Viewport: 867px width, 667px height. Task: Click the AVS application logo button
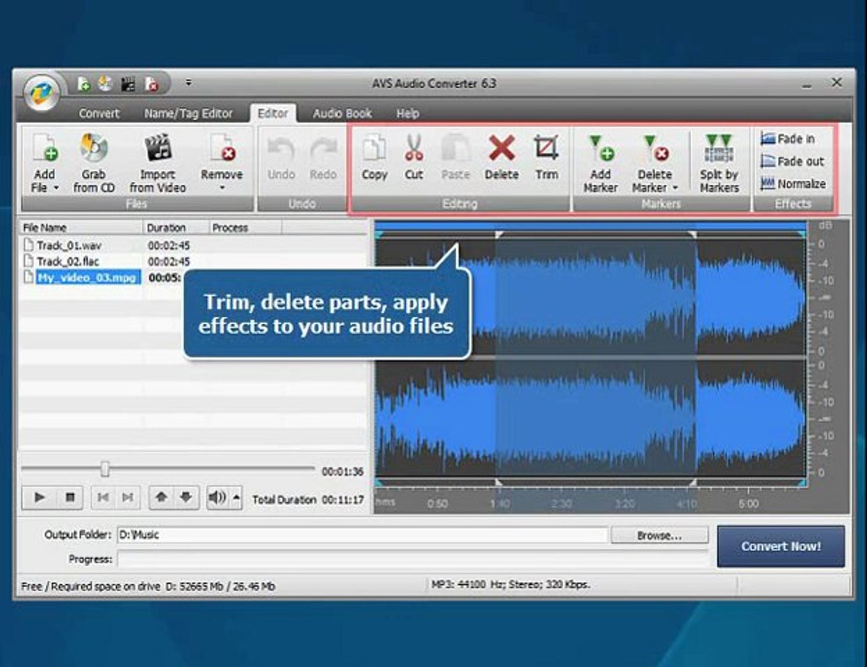tap(41, 94)
